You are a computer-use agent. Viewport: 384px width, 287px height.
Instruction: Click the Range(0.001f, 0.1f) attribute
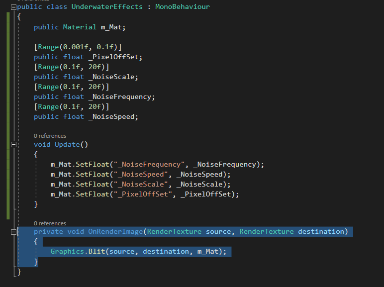(78, 47)
